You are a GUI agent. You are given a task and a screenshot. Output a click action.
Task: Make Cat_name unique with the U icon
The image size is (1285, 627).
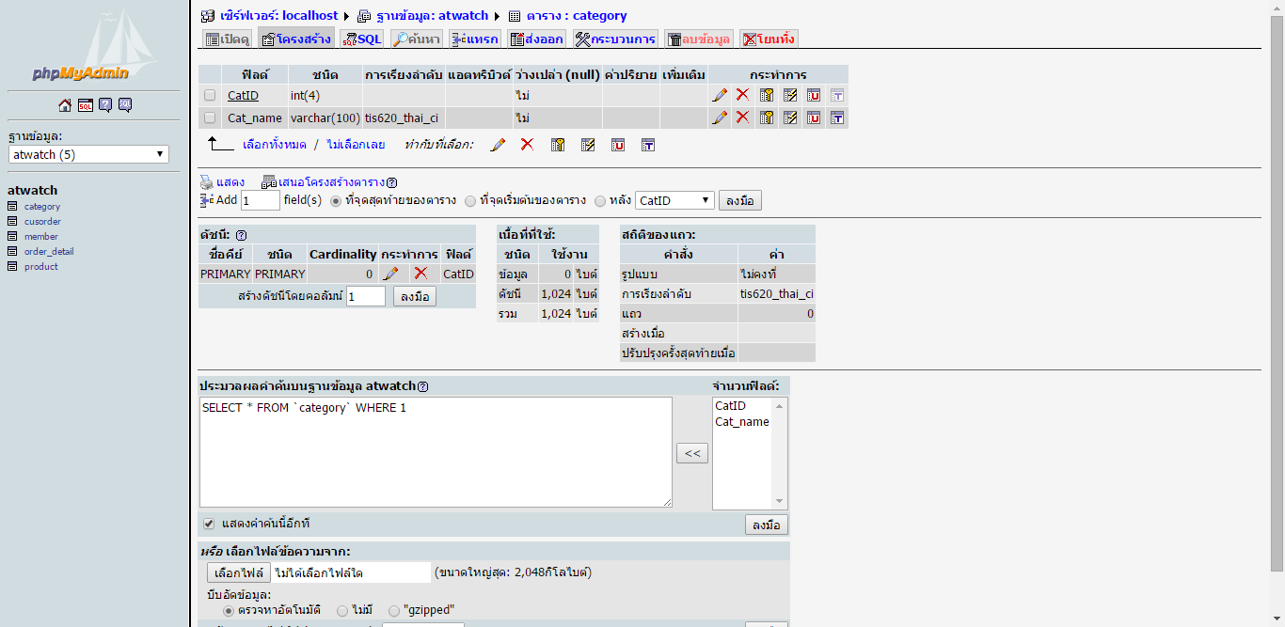coord(814,118)
